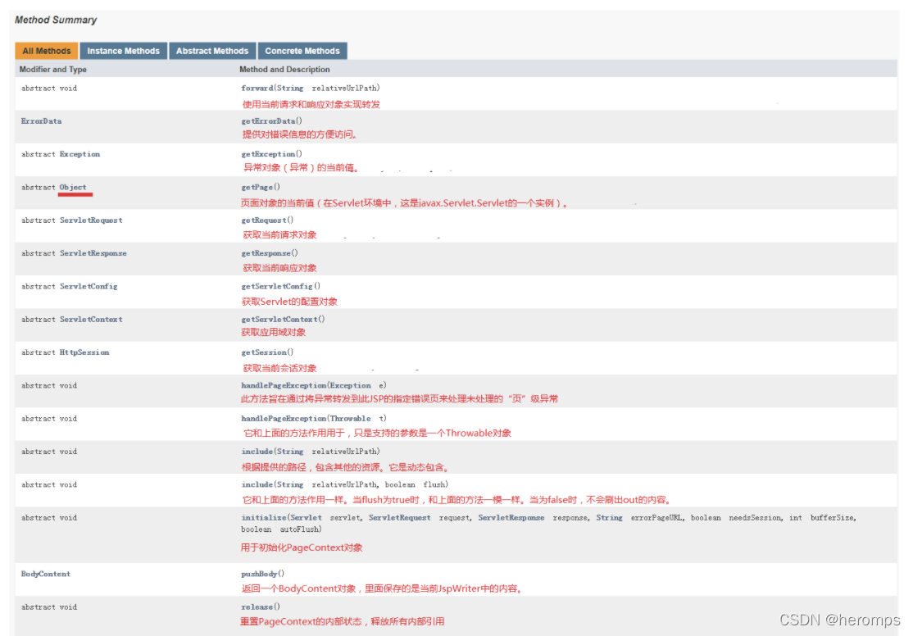Open the getException method link
The width and height of the screenshot is (913, 636).
click(268, 154)
